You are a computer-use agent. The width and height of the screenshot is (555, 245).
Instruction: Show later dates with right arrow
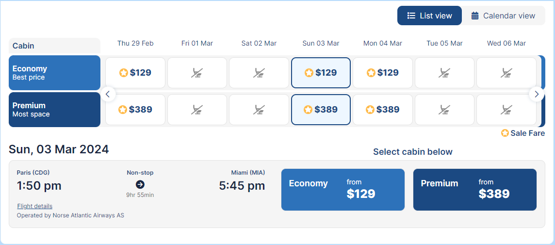click(x=536, y=94)
